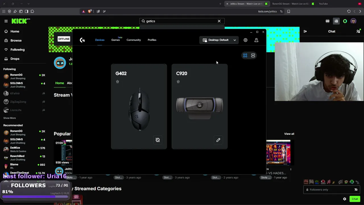Screen dimensions: 364x205
Task: Switch G HUB devices to list view
Action: [x=253, y=56]
